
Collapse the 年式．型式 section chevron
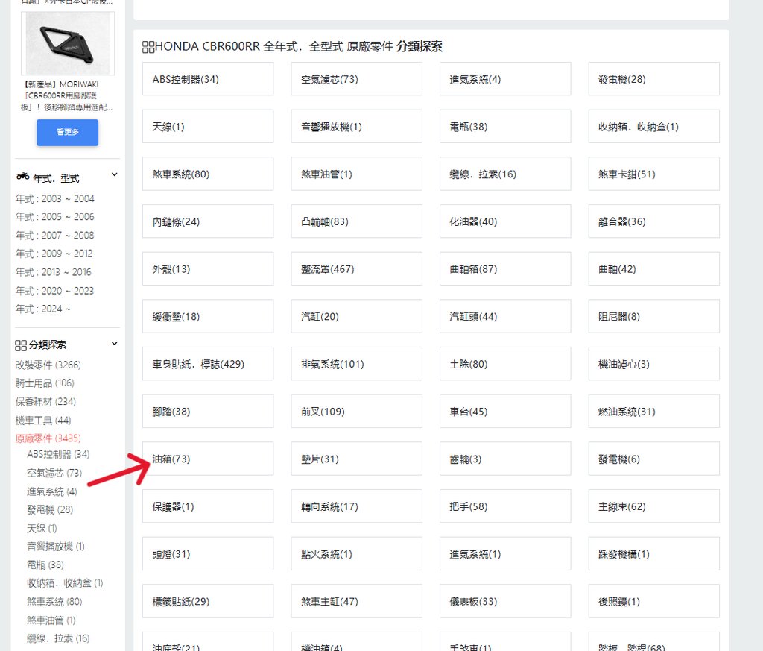(114, 174)
